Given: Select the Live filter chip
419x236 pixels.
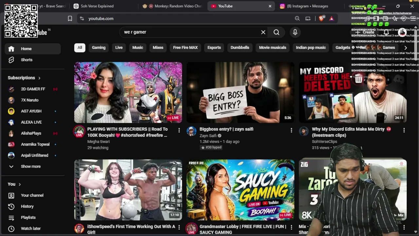Looking at the screenshot, I should click(119, 48).
